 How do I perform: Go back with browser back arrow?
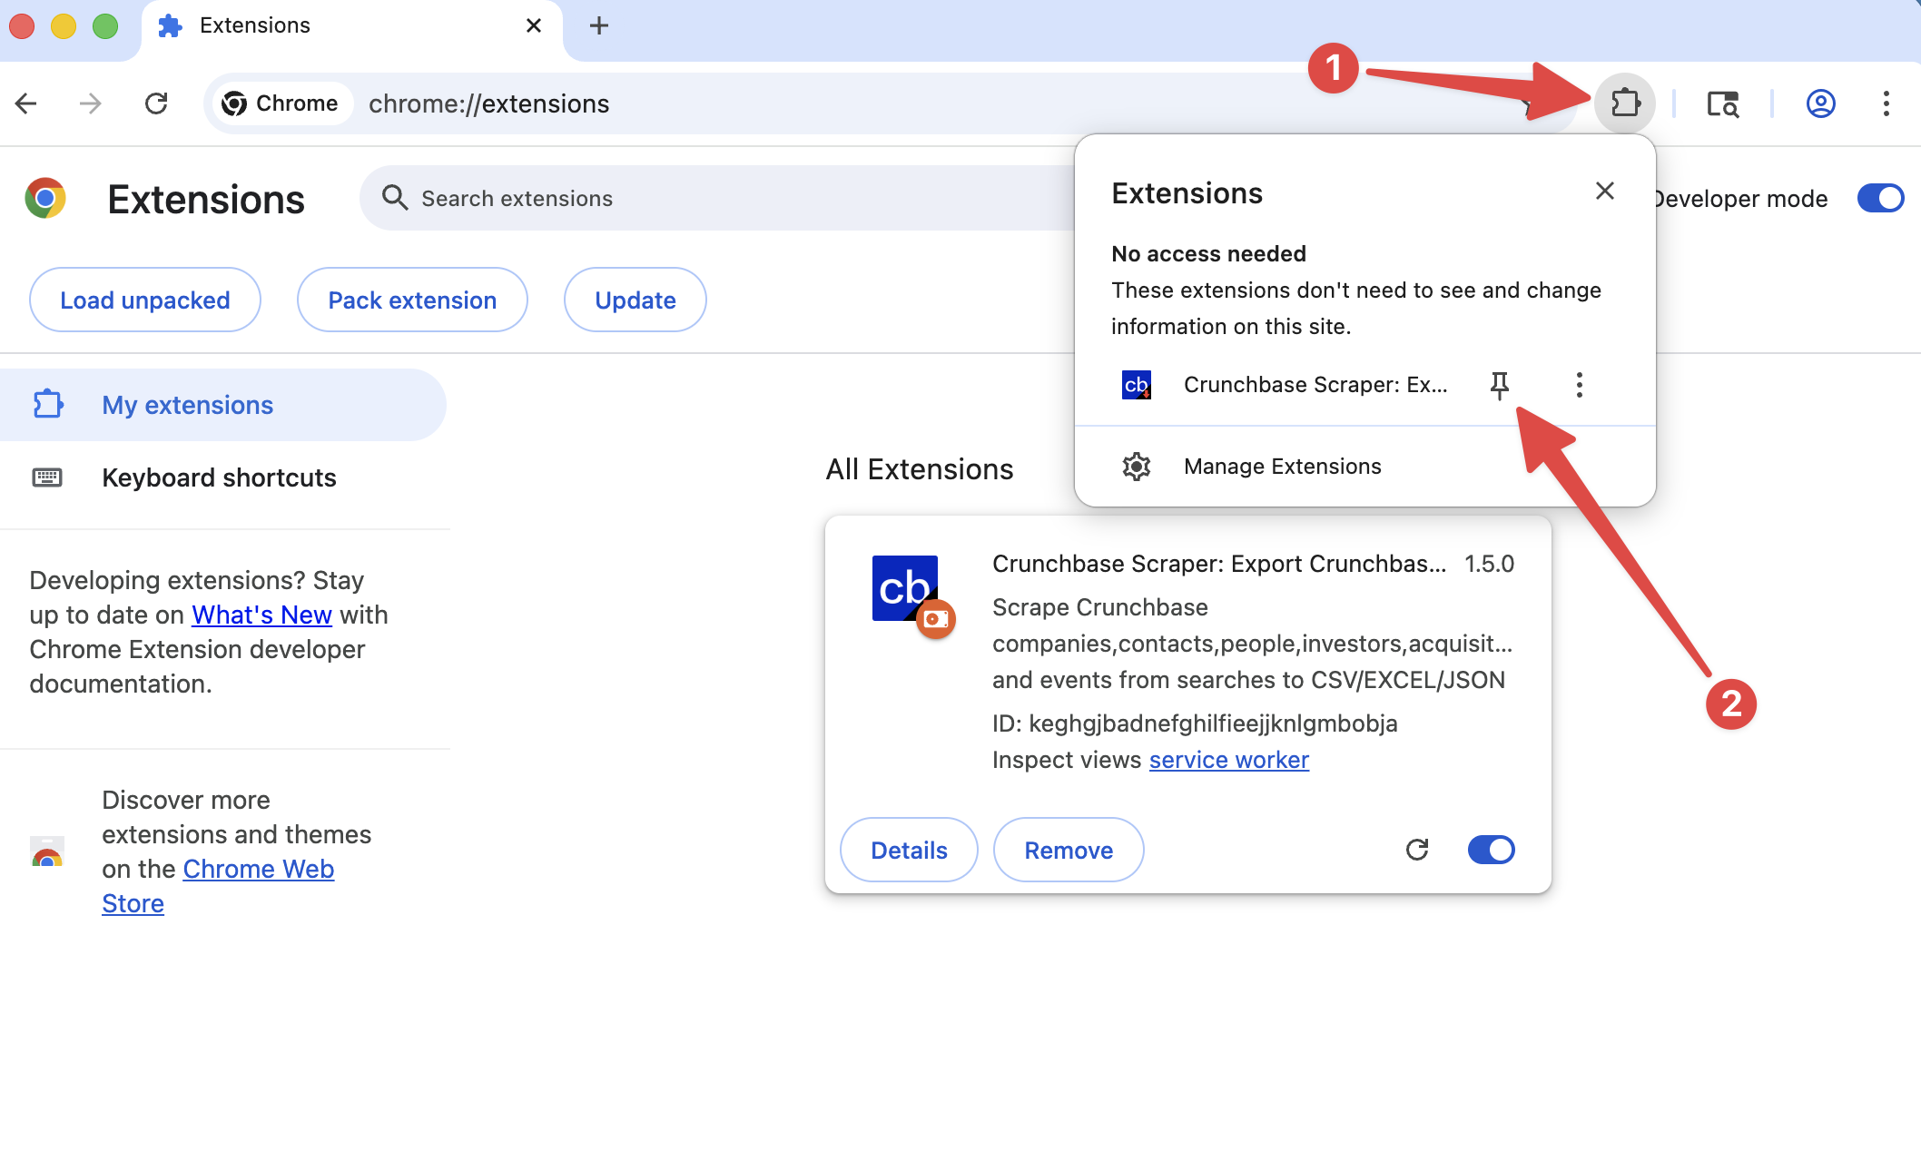click(26, 103)
